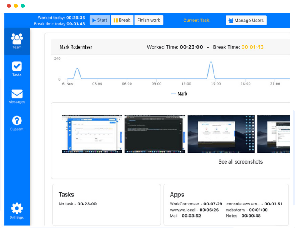Toggle the Mark series in chart legend

tap(179, 94)
